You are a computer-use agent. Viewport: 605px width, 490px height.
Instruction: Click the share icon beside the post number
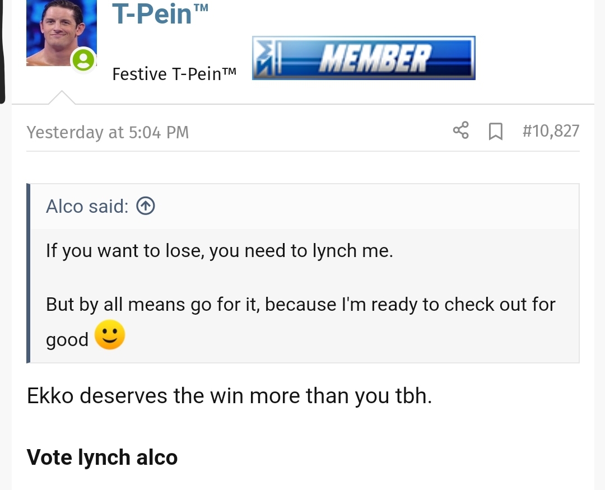click(460, 131)
